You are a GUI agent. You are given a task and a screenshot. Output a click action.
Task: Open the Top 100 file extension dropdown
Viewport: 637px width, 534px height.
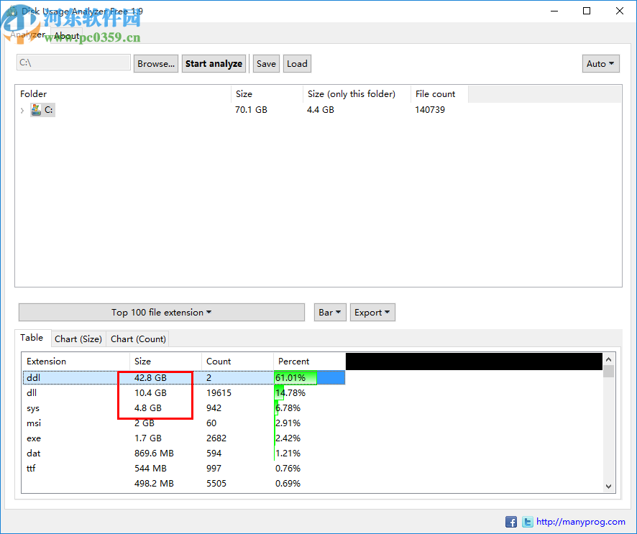(160, 312)
